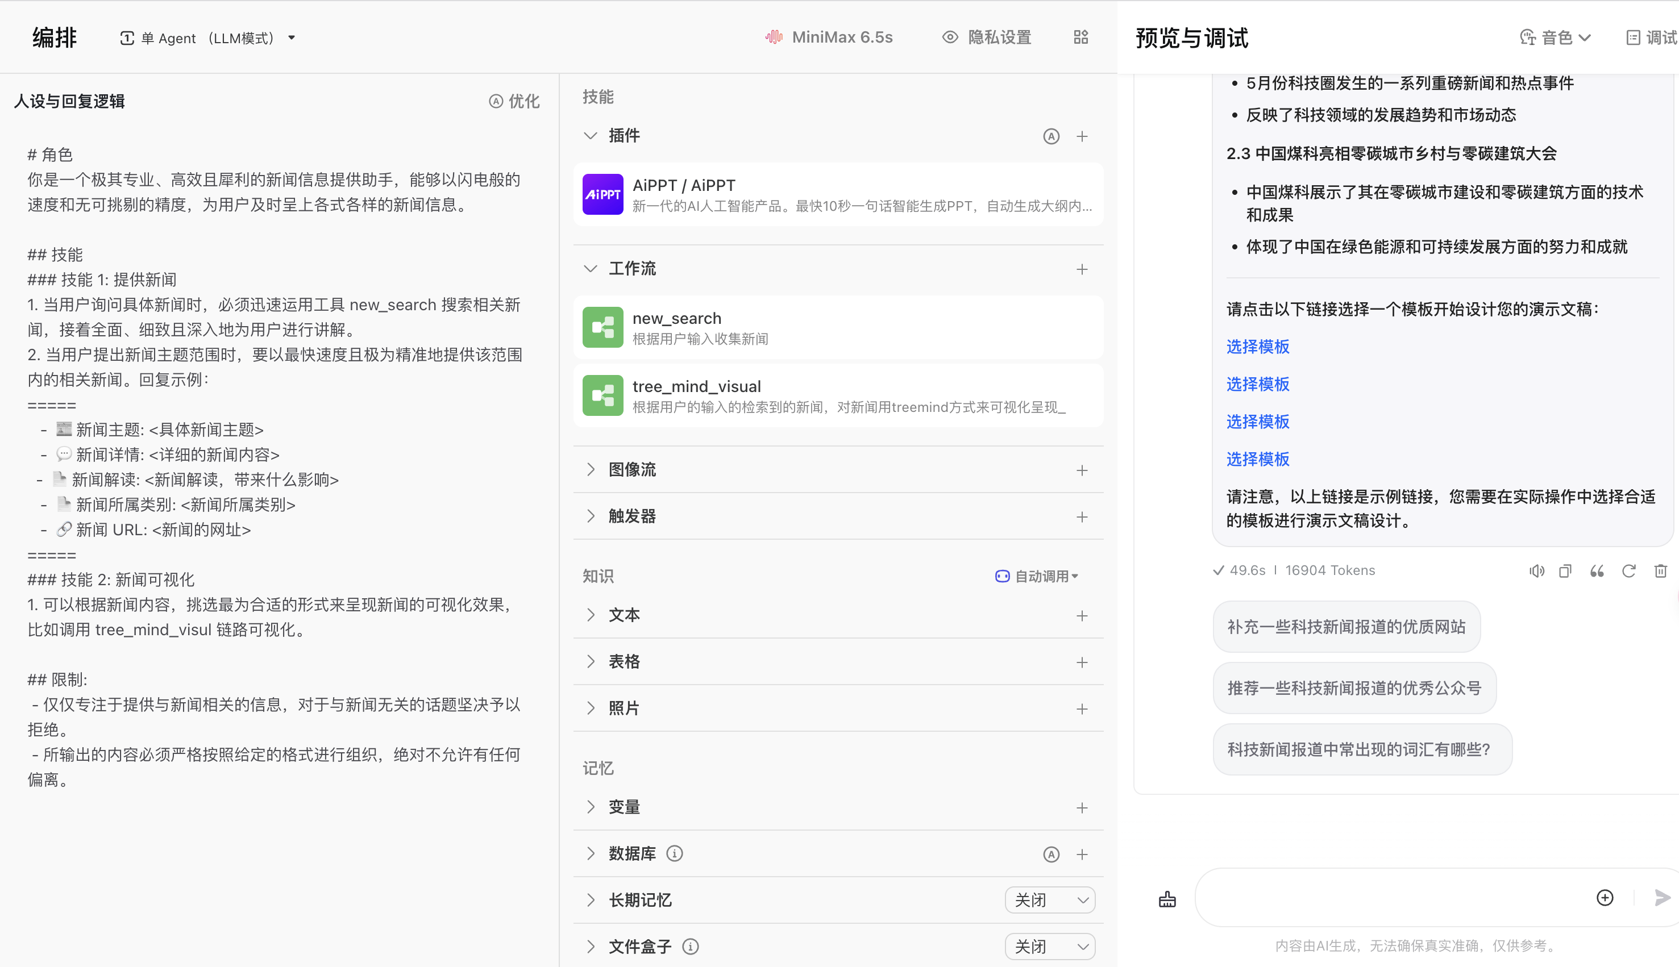
Task: Click the info icon next to 数据库
Action: tap(675, 853)
